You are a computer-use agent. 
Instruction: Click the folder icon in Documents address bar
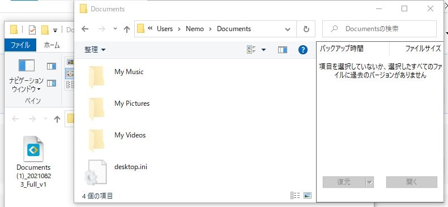click(140, 29)
